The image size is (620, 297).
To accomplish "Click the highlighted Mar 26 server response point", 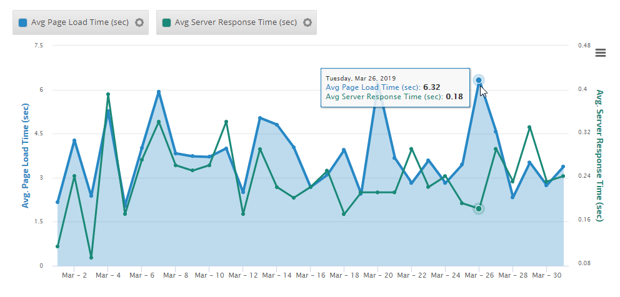I will tap(479, 208).
